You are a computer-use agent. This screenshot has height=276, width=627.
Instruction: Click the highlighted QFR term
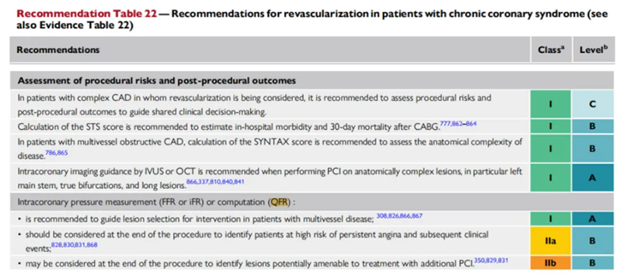[x=279, y=202]
